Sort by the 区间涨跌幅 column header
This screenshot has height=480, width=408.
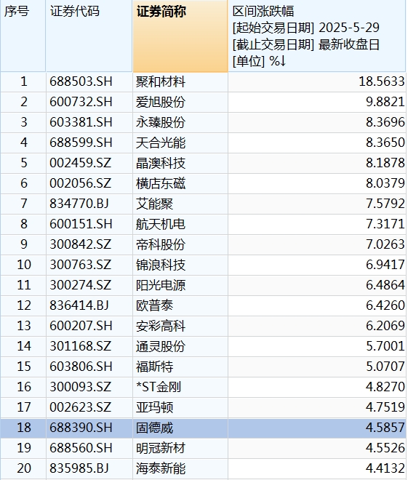(317, 36)
